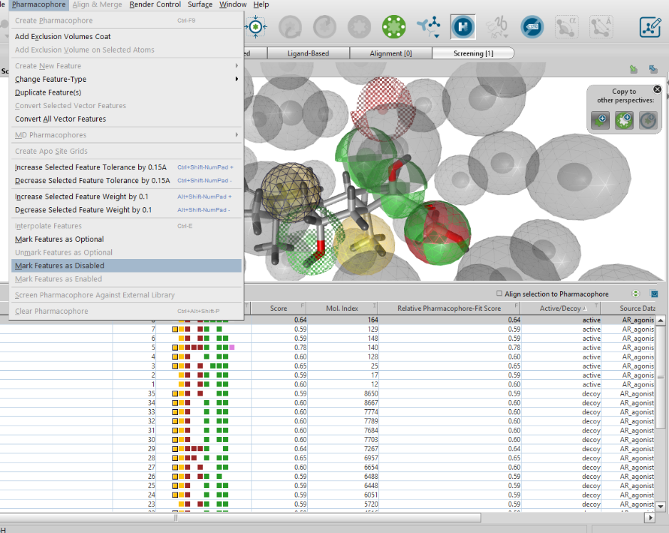Click the center-view target icon in toolbar

coord(256,27)
